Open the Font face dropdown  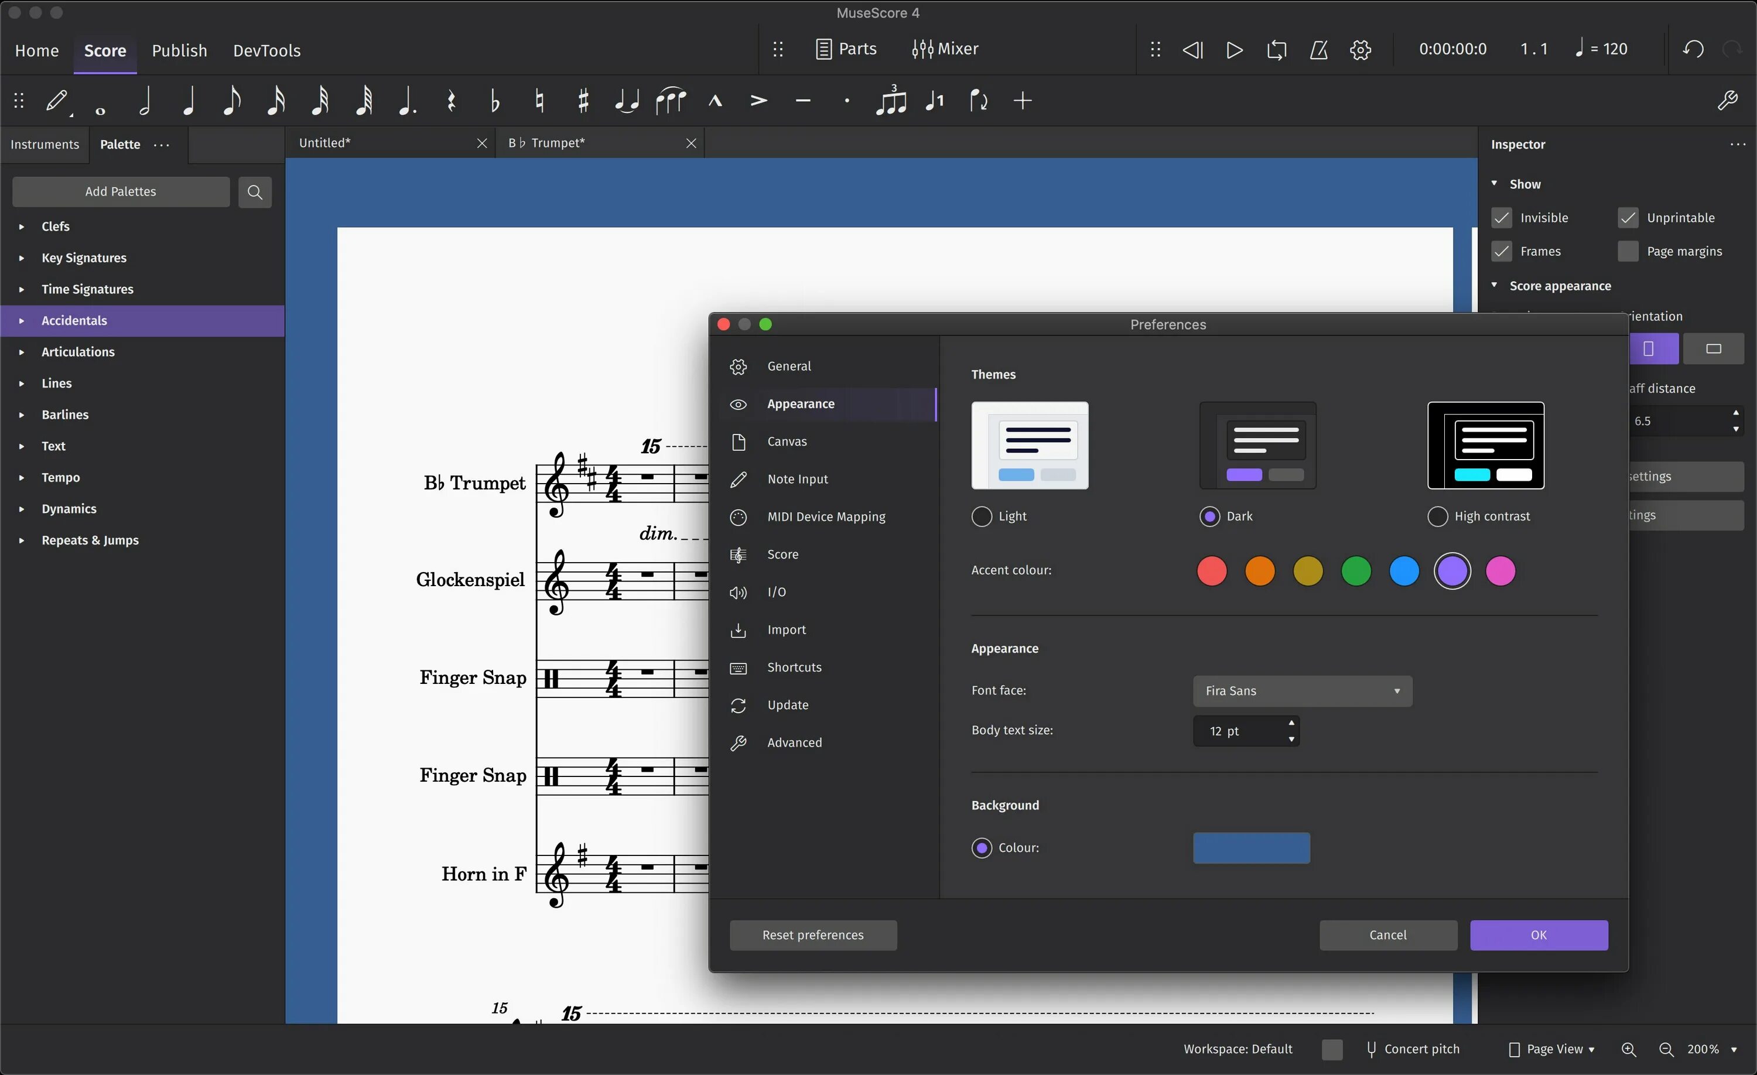pos(1302,691)
